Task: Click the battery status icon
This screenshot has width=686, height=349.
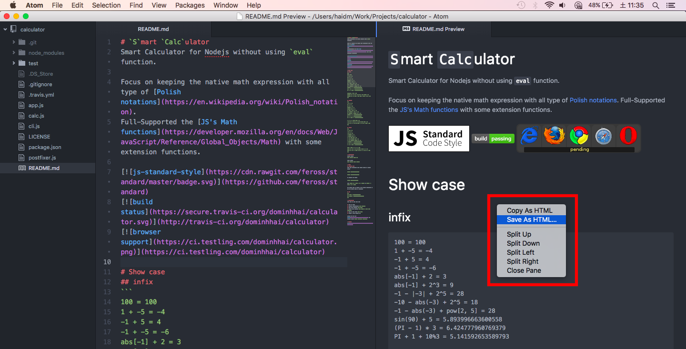Action: pos(607,5)
